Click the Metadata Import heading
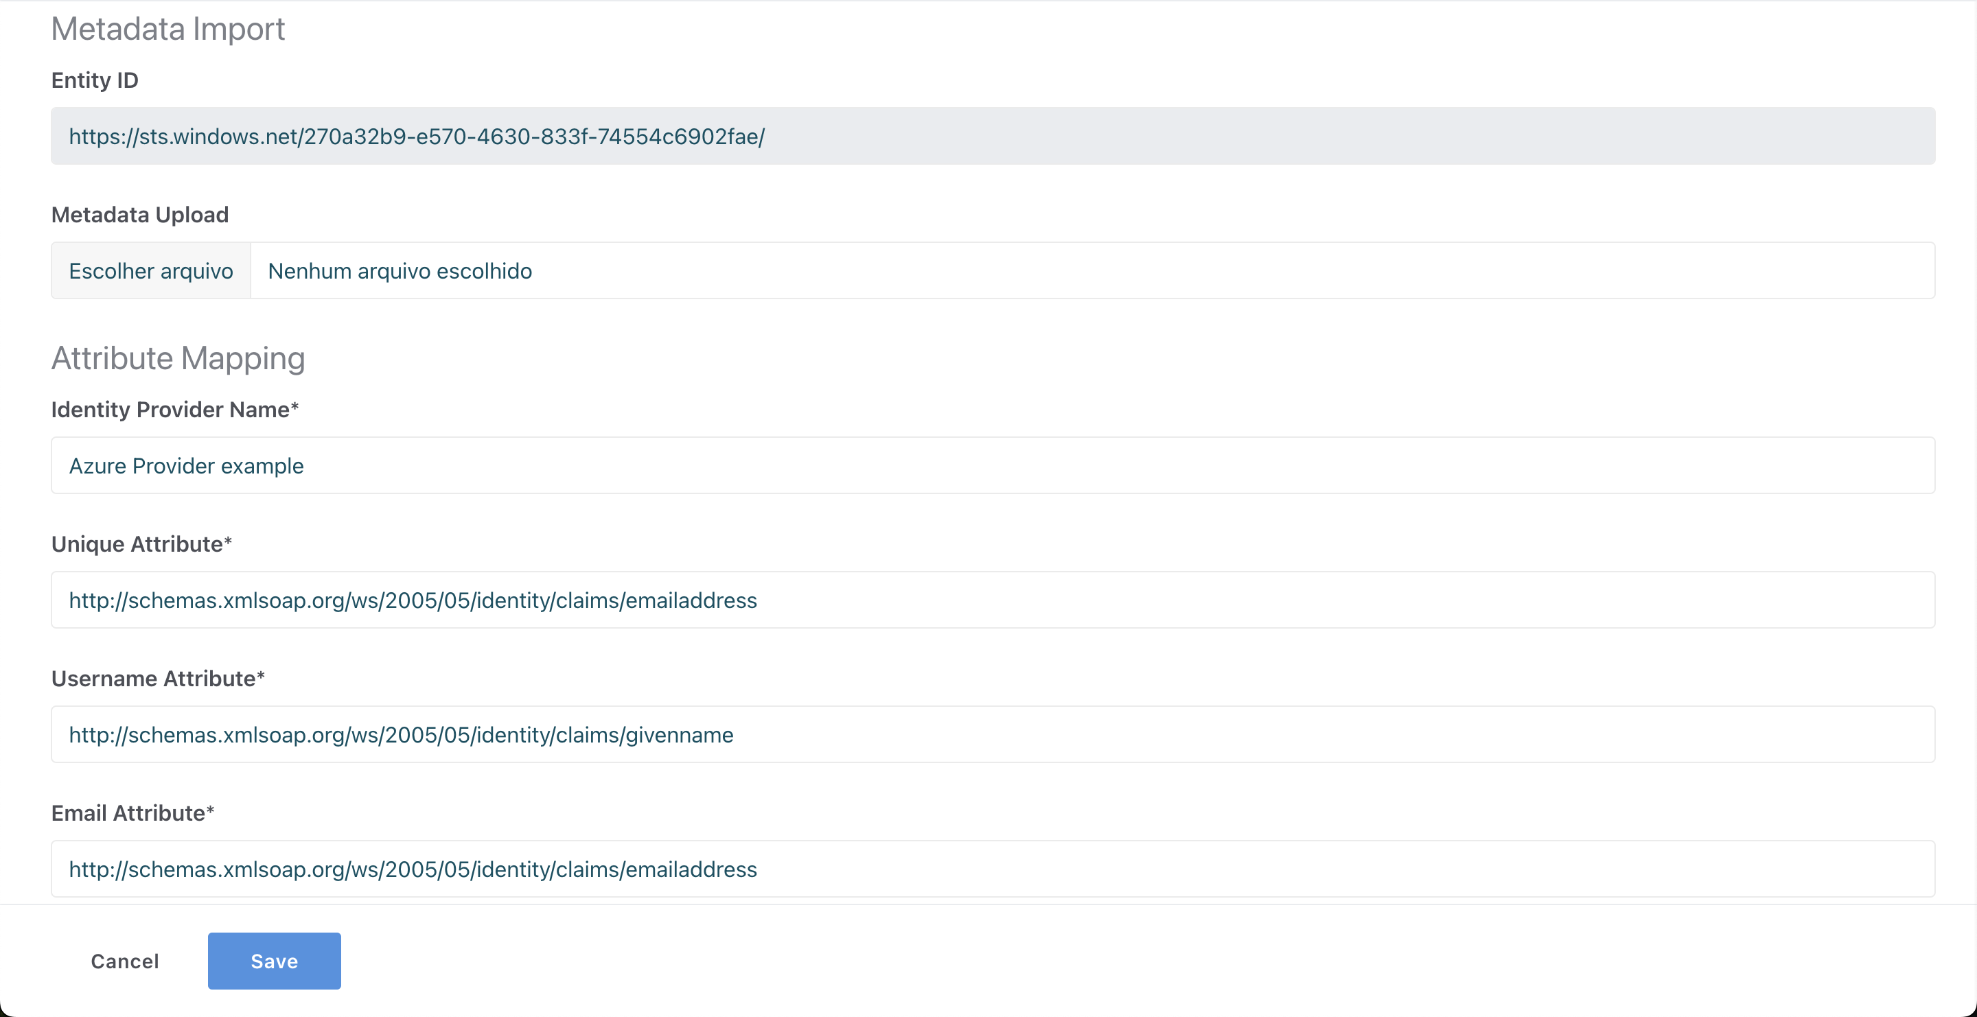This screenshot has width=1977, height=1017. 167,29
